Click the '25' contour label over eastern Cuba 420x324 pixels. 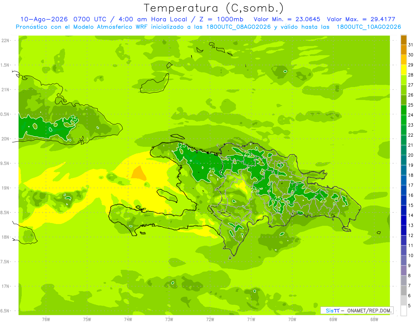point(74,119)
